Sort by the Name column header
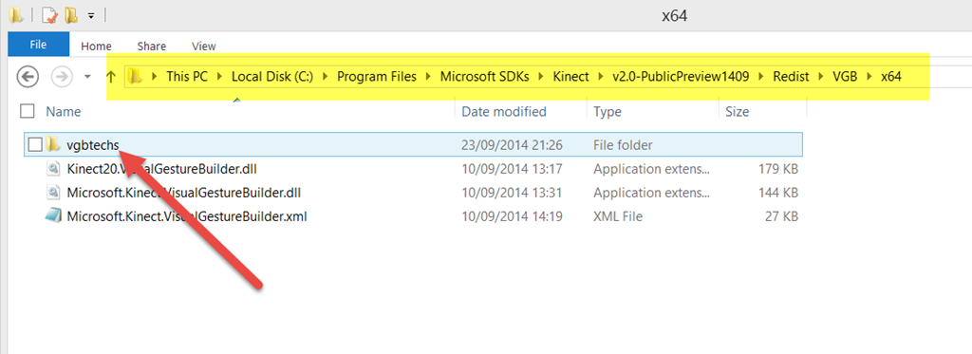972x354 pixels. coord(64,112)
